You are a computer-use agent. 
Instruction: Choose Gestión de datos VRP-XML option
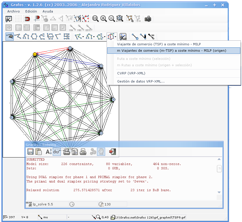[141, 81]
